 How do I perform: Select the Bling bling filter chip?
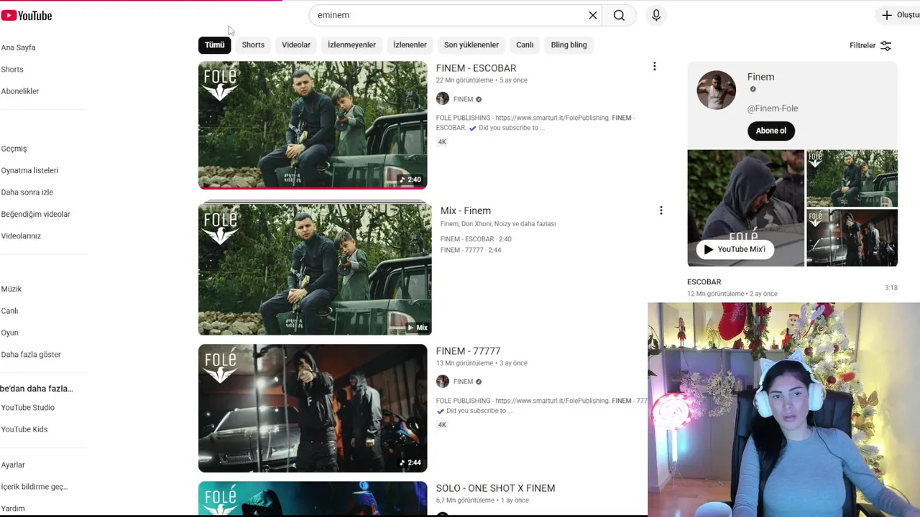[569, 45]
